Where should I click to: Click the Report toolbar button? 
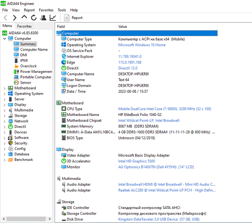(73, 17)
